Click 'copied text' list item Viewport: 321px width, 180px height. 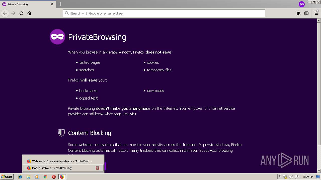point(89,98)
